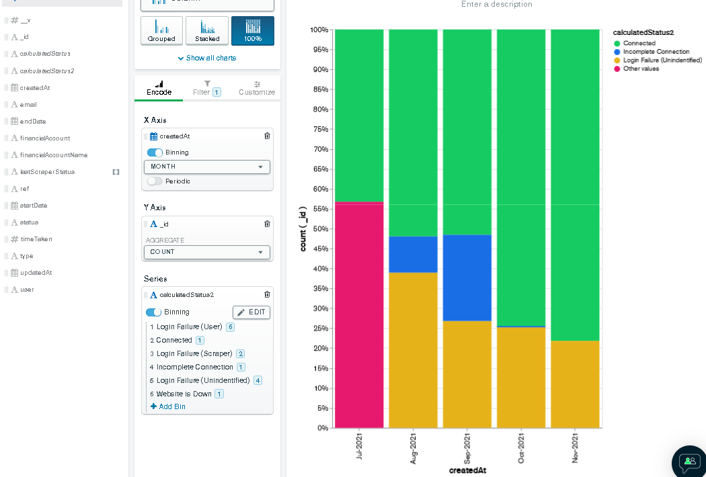Select the Grouped chart type icon

[161, 30]
